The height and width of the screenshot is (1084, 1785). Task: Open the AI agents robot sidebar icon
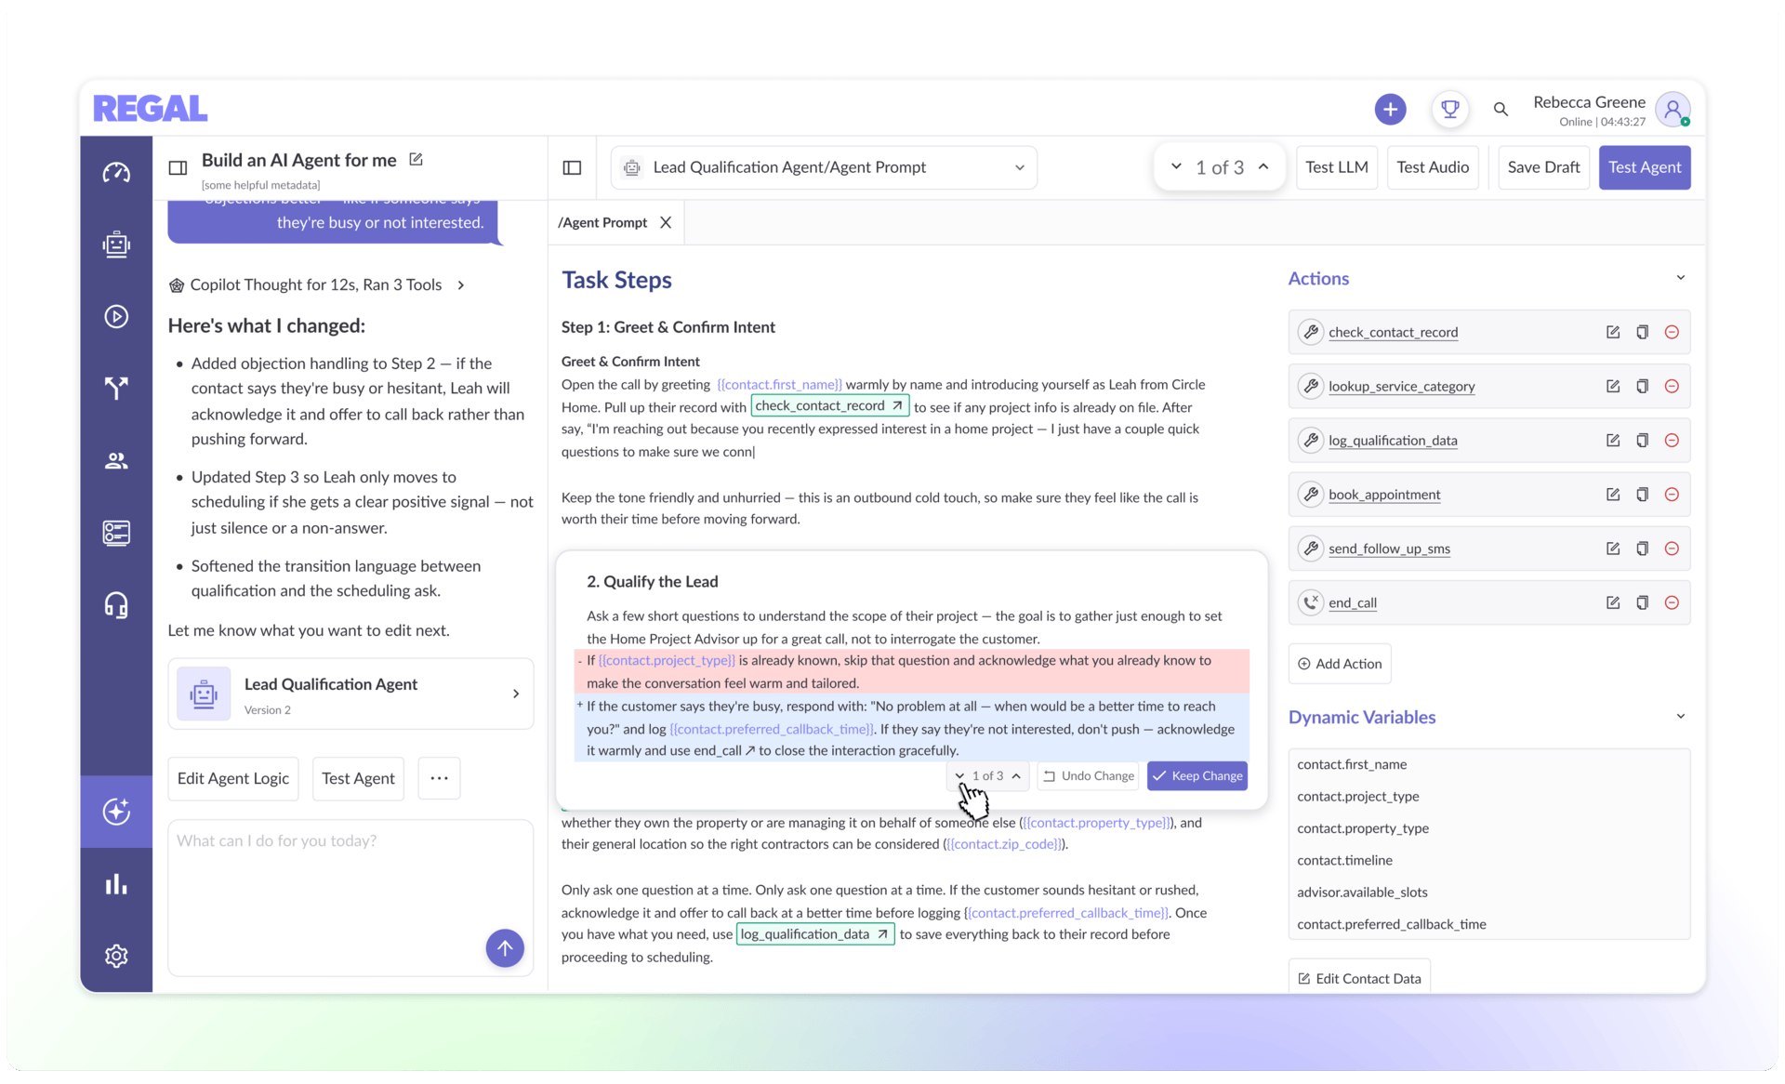click(116, 245)
